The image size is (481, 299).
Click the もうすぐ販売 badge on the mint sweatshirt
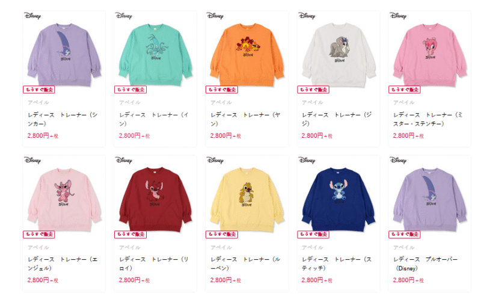click(130, 90)
